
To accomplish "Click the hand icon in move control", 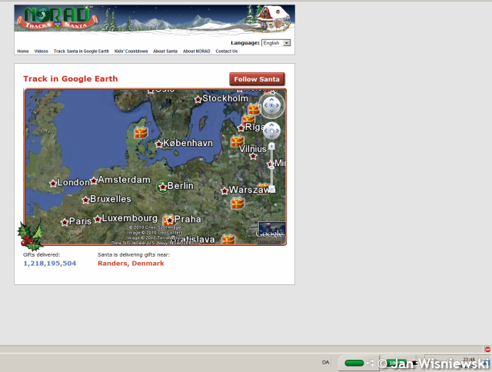I will [x=271, y=131].
